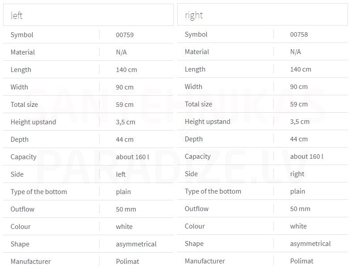Click the right table's Height upstand label
The height and width of the screenshot is (271, 352).
click(207, 122)
